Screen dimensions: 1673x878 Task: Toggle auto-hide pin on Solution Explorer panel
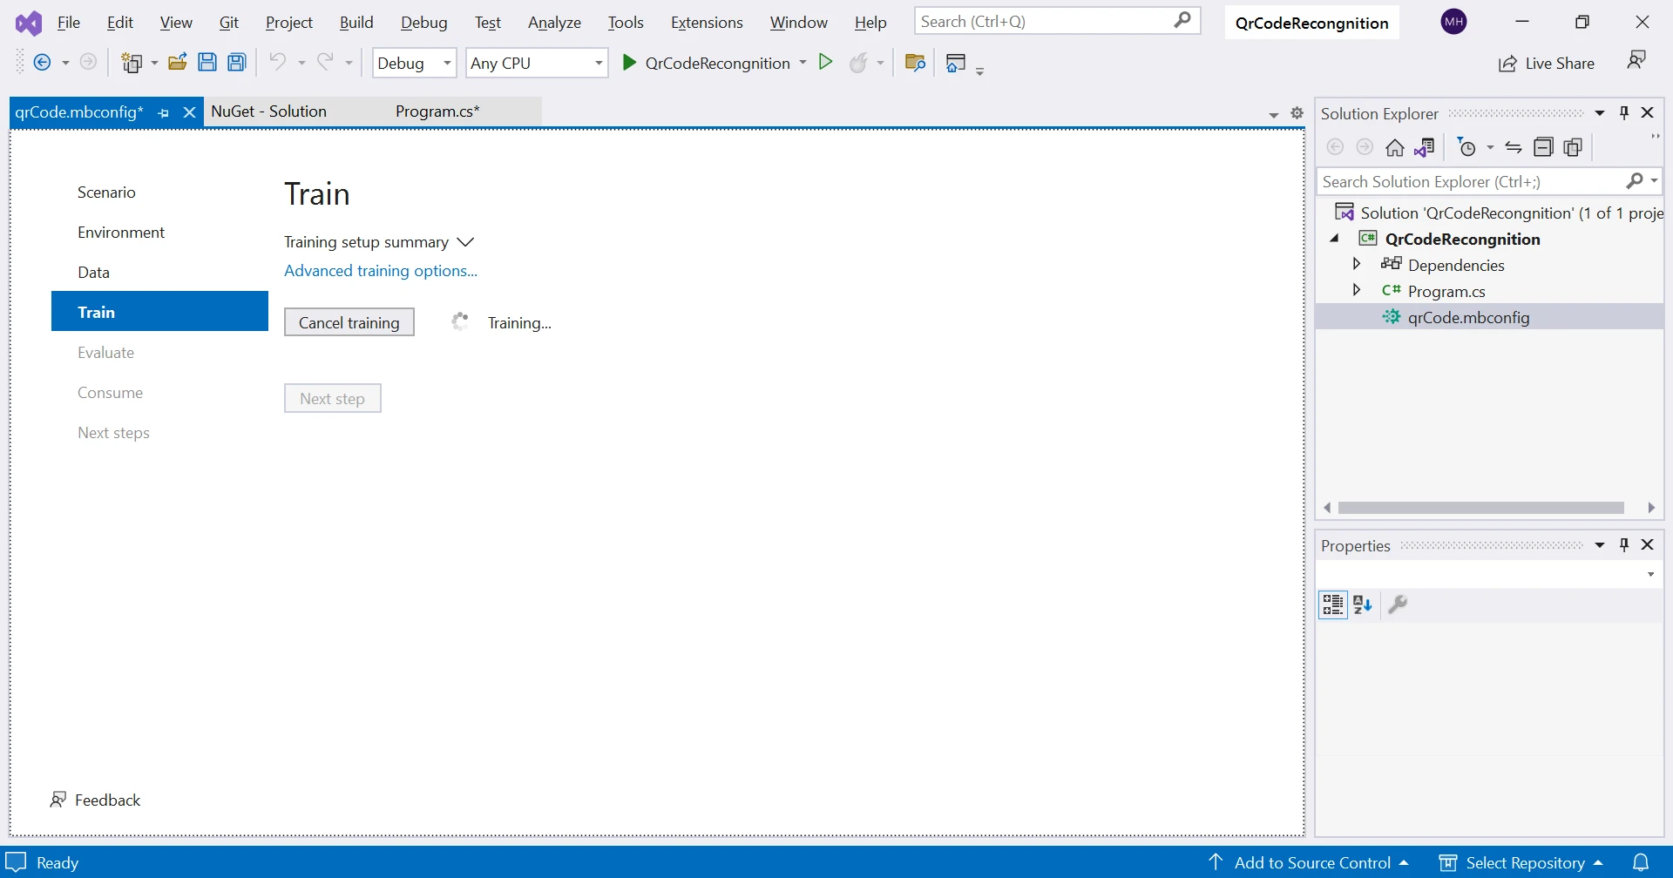(x=1624, y=113)
